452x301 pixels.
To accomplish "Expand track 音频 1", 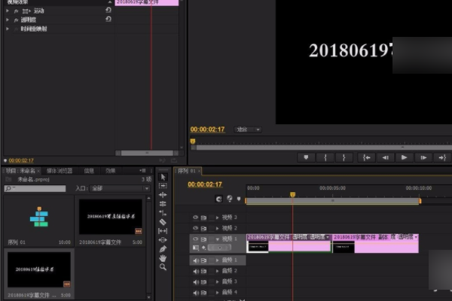I will coord(218,260).
